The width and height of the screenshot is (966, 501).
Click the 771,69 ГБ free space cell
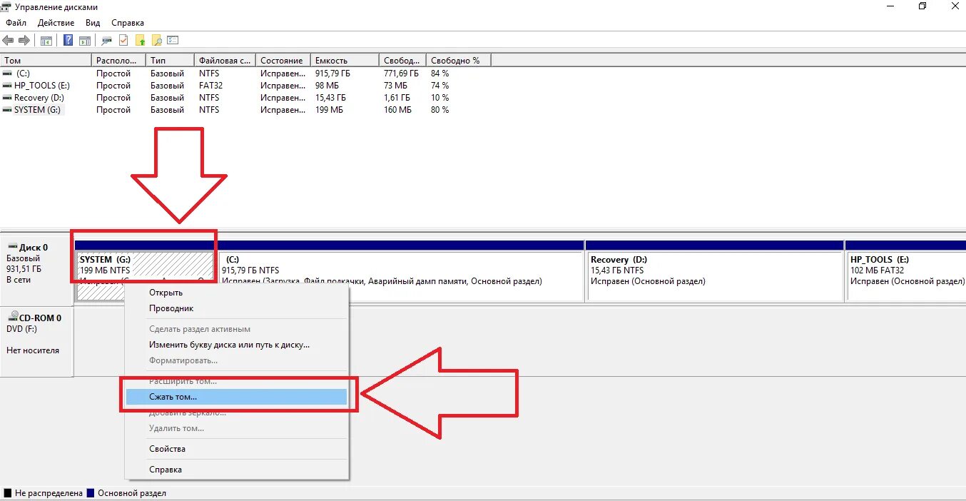click(x=402, y=74)
